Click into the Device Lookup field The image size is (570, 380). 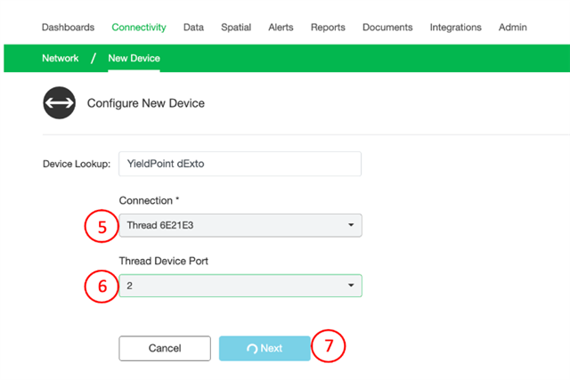(240, 164)
